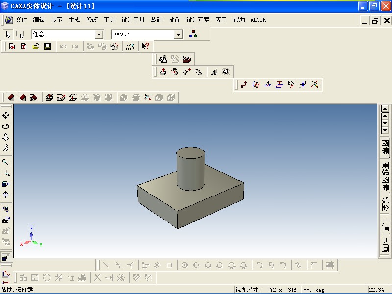Click the XYZ coordinate axis indicator
Screen dimensions: 392x294
pyautogui.click(x=31, y=237)
